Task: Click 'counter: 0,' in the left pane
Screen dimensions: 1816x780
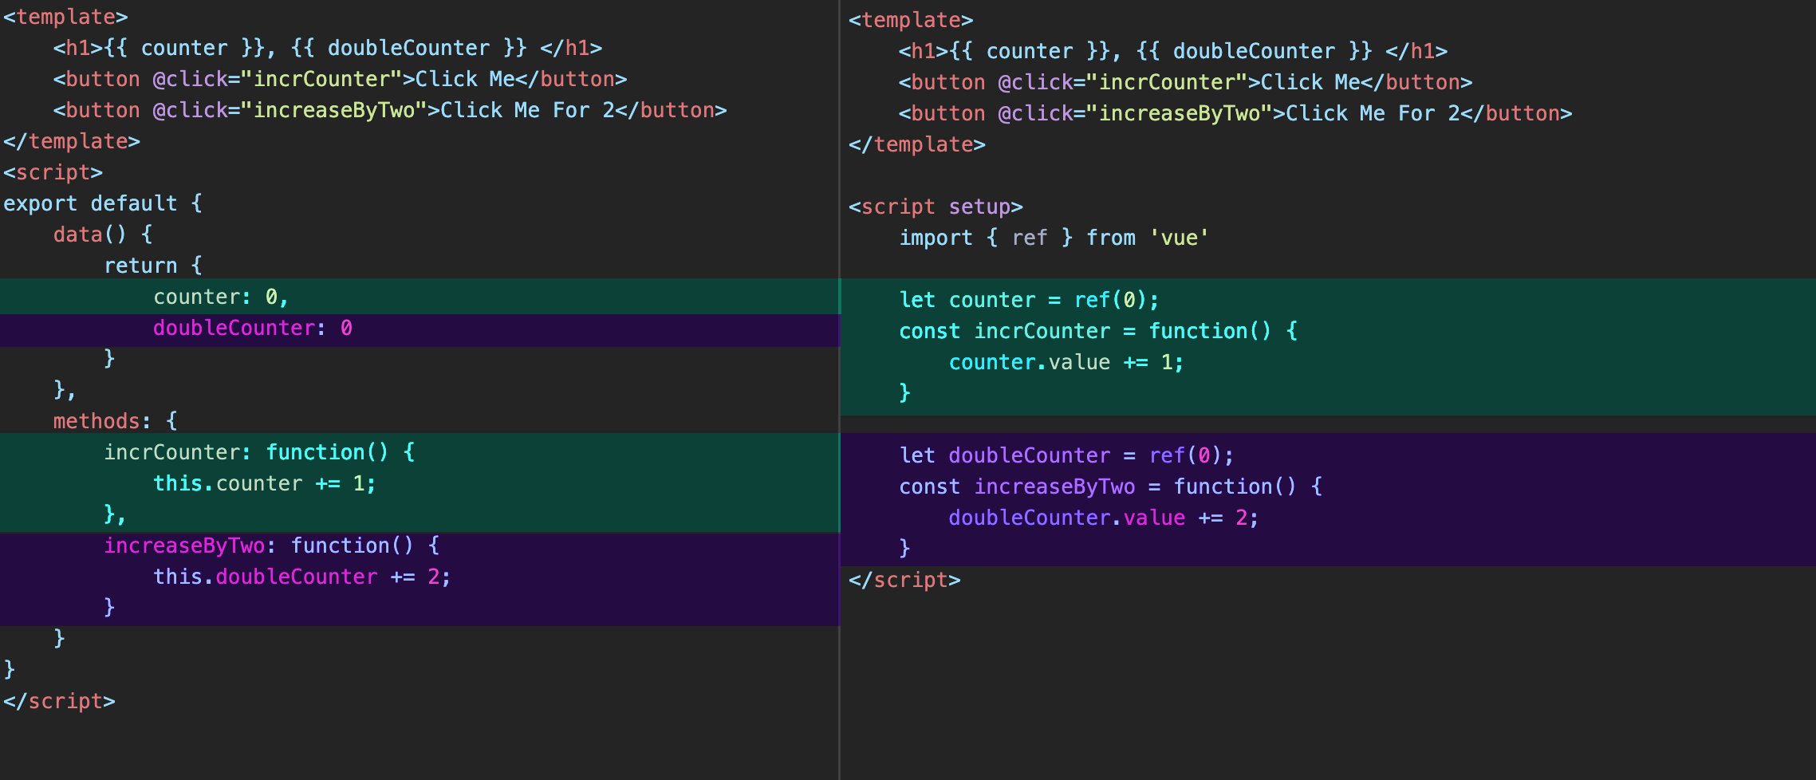Action: (x=220, y=297)
